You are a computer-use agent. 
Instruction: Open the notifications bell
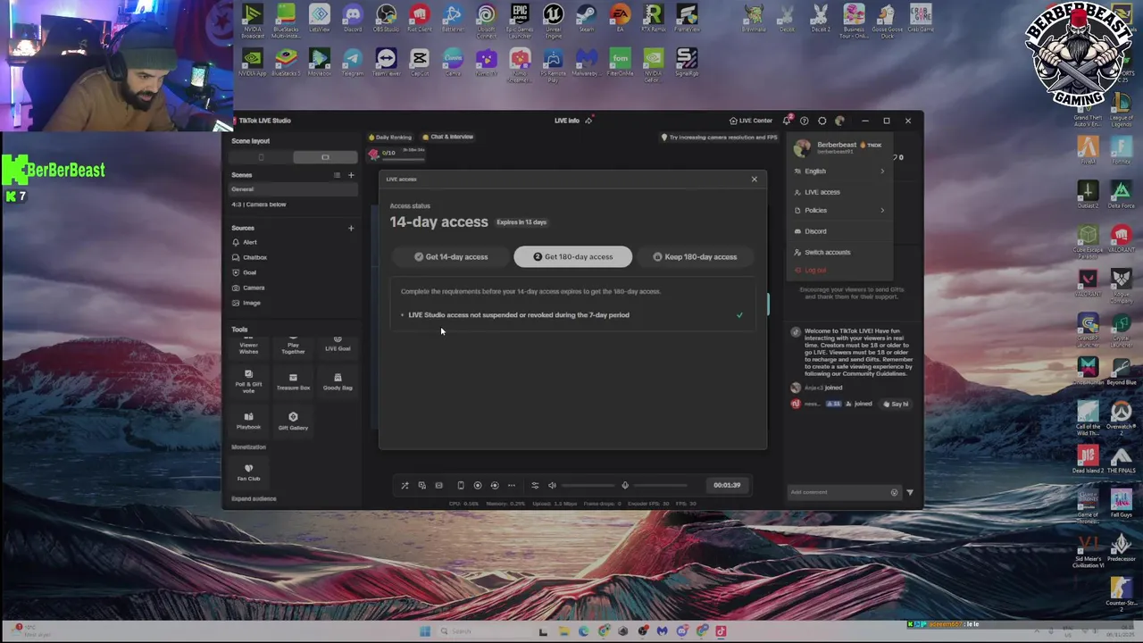click(x=787, y=121)
